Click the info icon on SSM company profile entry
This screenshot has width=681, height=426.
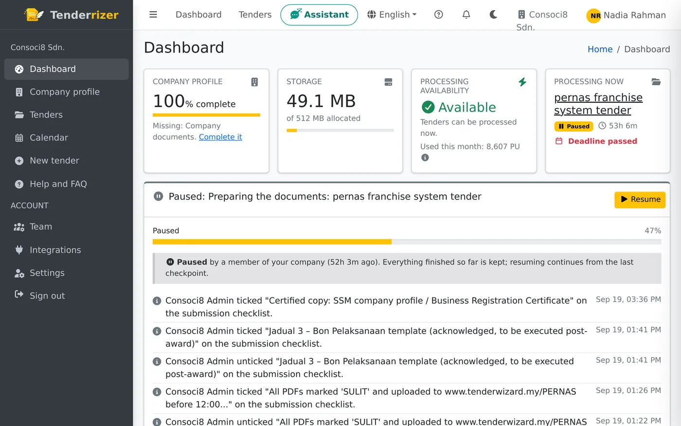[x=157, y=301]
